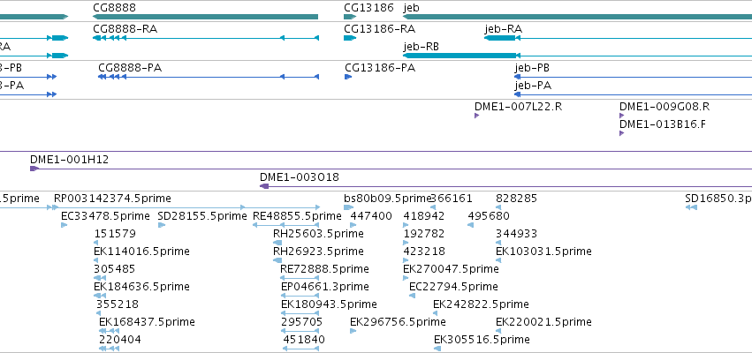Select EST label EC22794.5prime

tap(453, 287)
